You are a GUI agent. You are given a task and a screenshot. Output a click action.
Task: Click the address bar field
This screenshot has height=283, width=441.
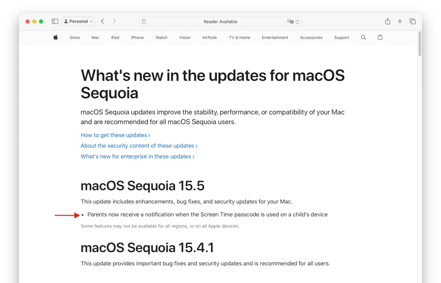point(220,22)
